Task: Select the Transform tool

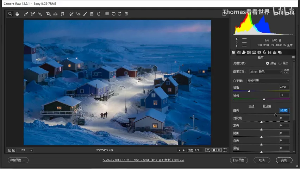Action: point(62,14)
